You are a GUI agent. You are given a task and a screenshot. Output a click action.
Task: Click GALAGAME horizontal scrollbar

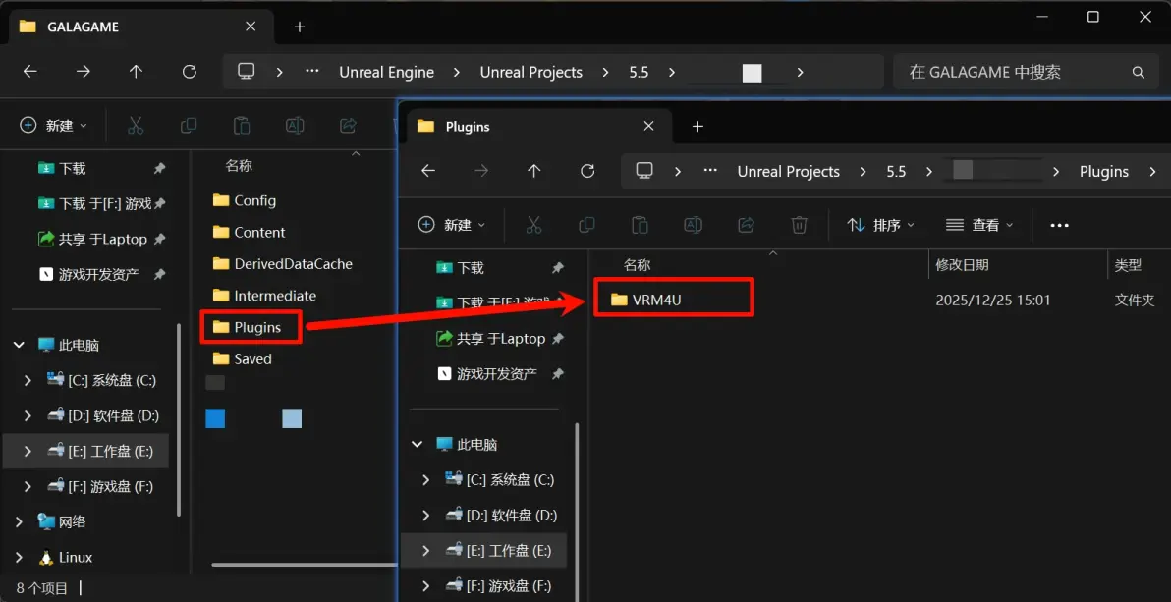pos(304,565)
